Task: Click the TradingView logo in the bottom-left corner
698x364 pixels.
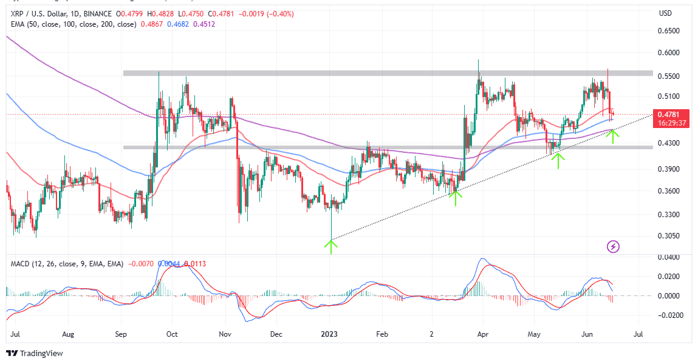Action: pyautogui.click(x=35, y=353)
